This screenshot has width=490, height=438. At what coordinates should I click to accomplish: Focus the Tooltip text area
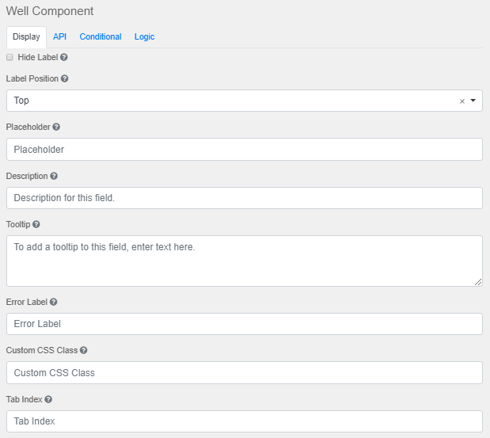pos(244,261)
